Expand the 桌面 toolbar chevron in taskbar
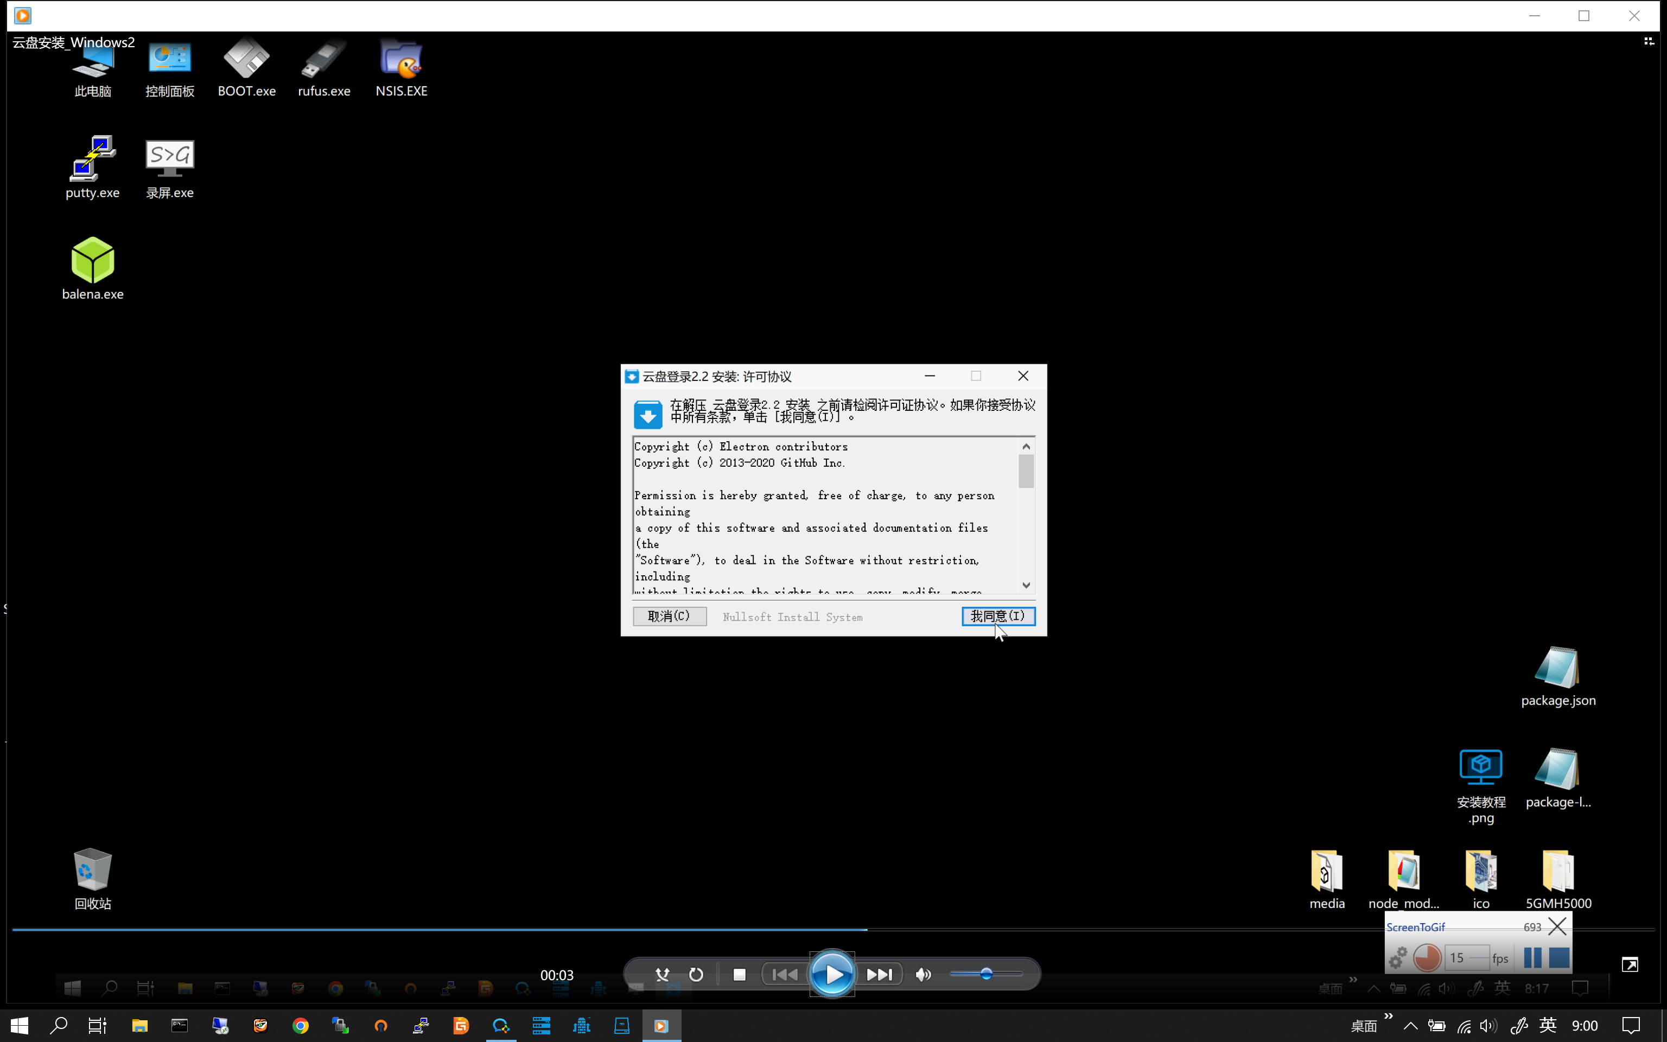 tap(1389, 1016)
